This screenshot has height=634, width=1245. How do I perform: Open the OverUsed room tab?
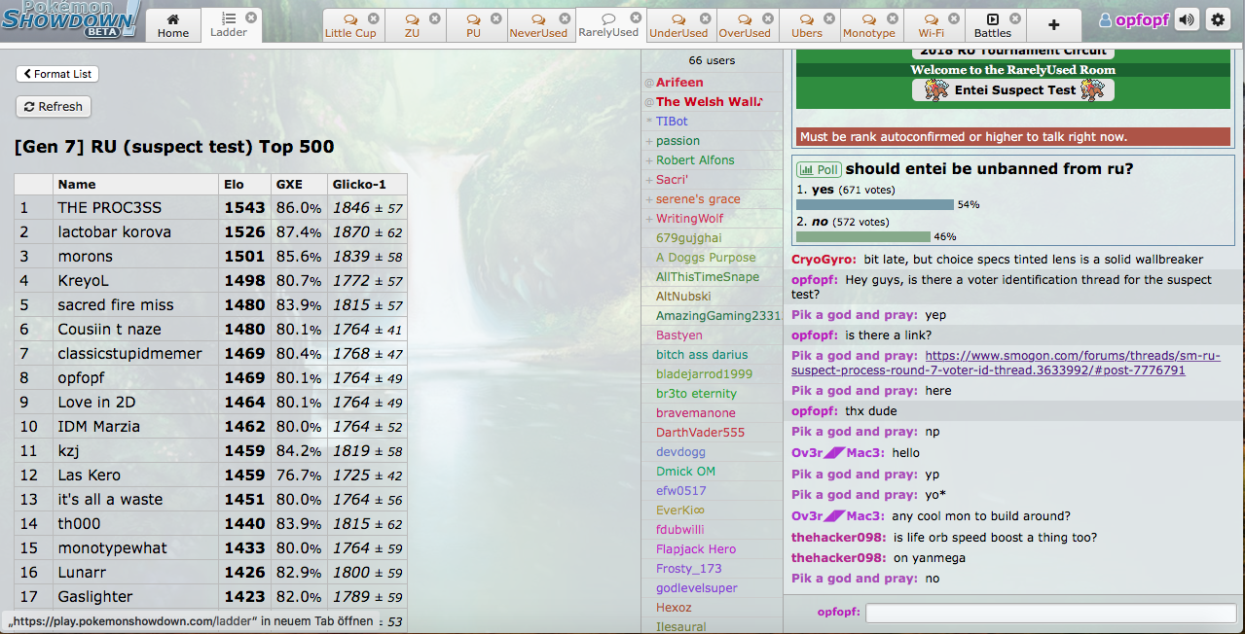click(745, 25)
